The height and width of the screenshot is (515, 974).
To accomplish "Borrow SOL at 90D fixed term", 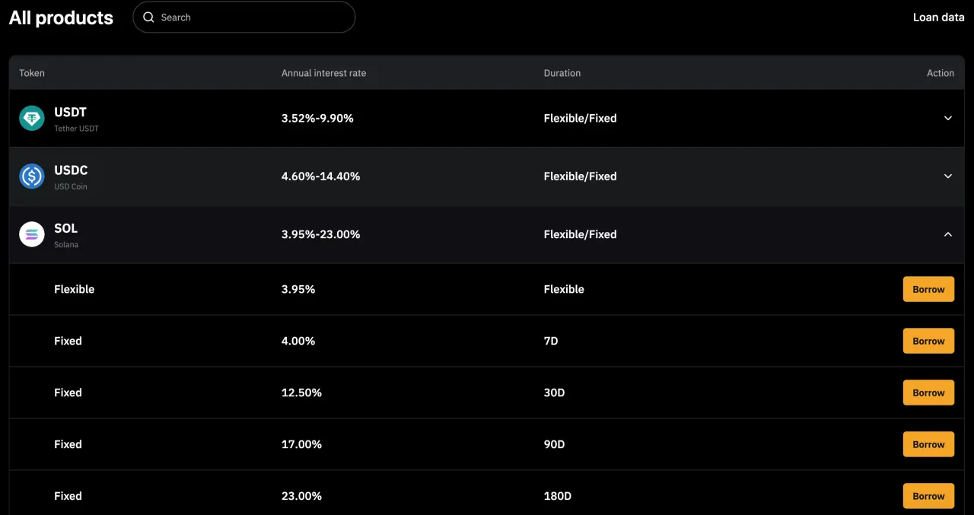I will point(928,444).
